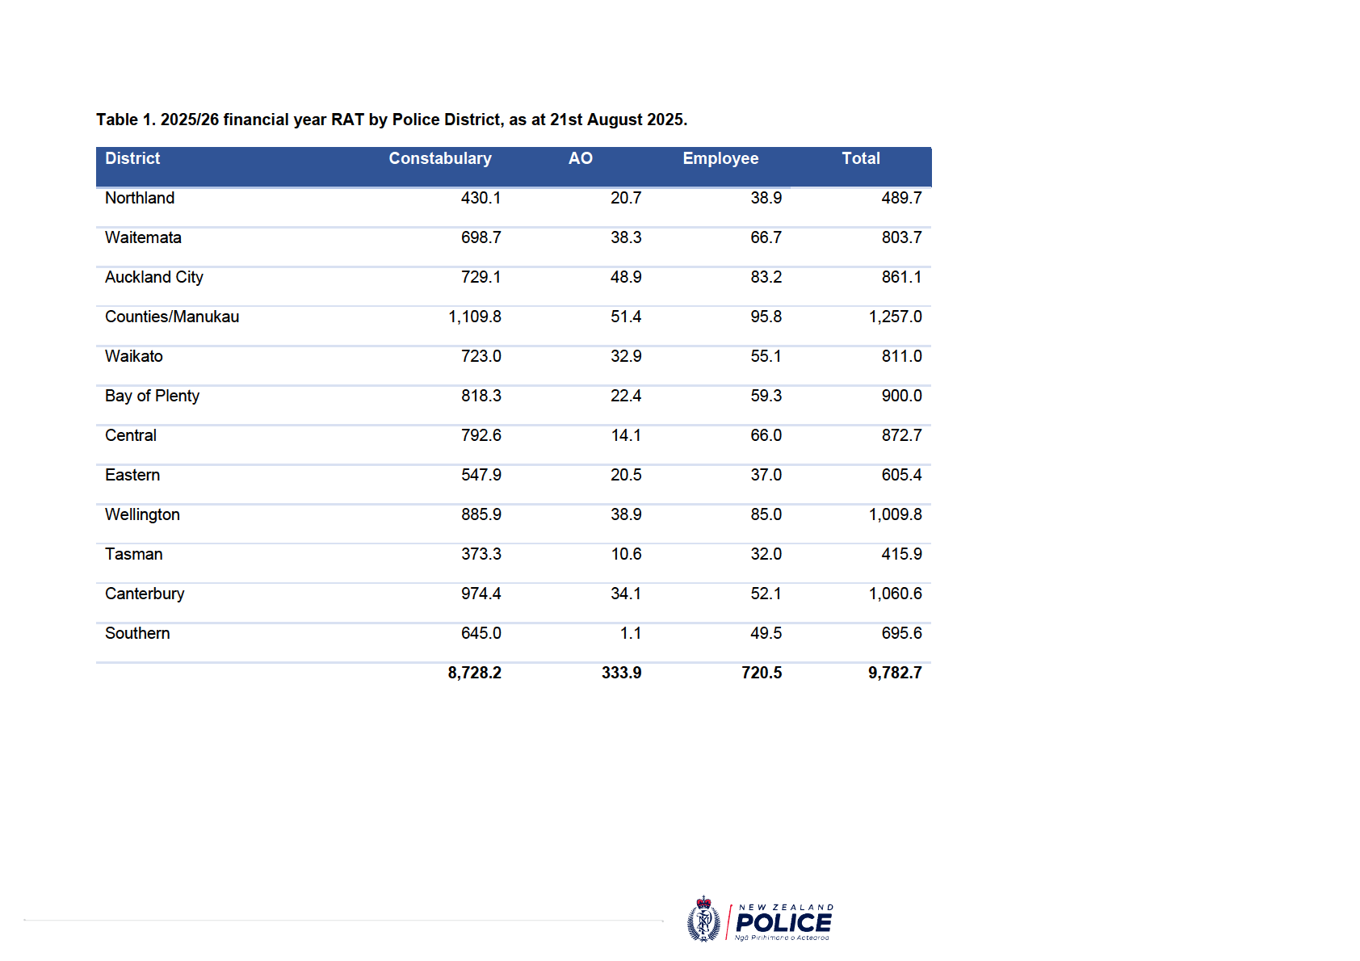
Task: Click the Counties/Manukau row label
Action: point(172,317)
